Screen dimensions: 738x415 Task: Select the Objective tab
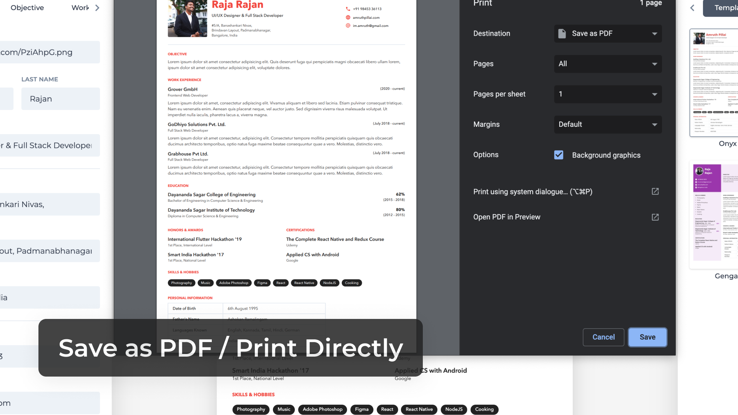[27, 8]
